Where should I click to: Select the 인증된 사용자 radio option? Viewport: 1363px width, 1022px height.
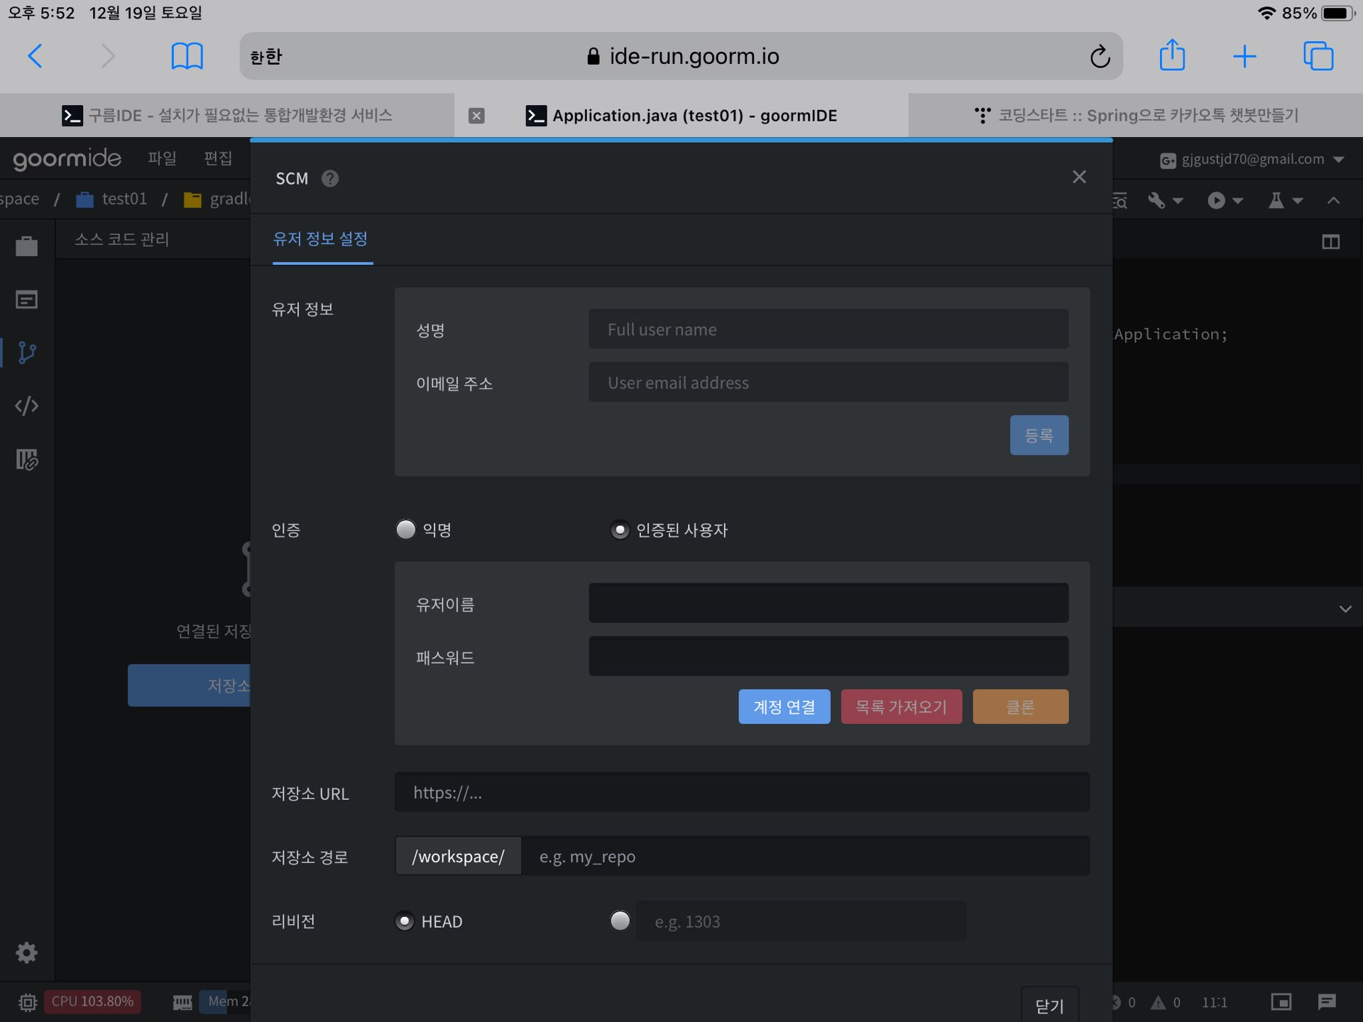pyautogui.click(x=620, y=529)
